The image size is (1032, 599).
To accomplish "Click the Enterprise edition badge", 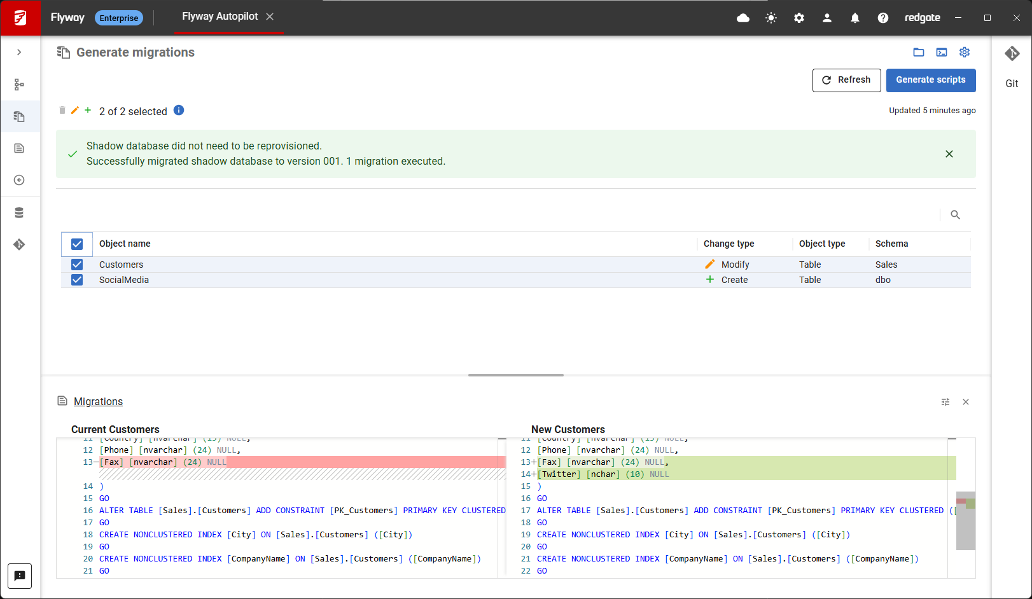I will (119, 18).
